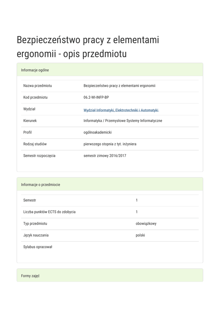Click the text pierwszego stopnia z tyt. inżyniera
The image size is (220, 310).
pyautogui.click(x=110, y=144)
